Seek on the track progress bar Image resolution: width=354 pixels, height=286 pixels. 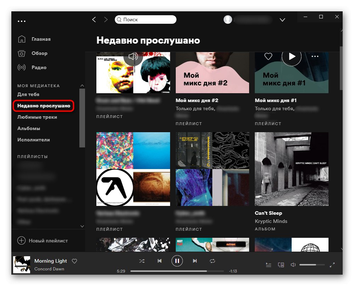(177, 271)
